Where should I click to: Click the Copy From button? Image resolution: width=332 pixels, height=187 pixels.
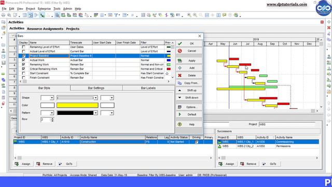pyautogui.click(x=189, y=83)
